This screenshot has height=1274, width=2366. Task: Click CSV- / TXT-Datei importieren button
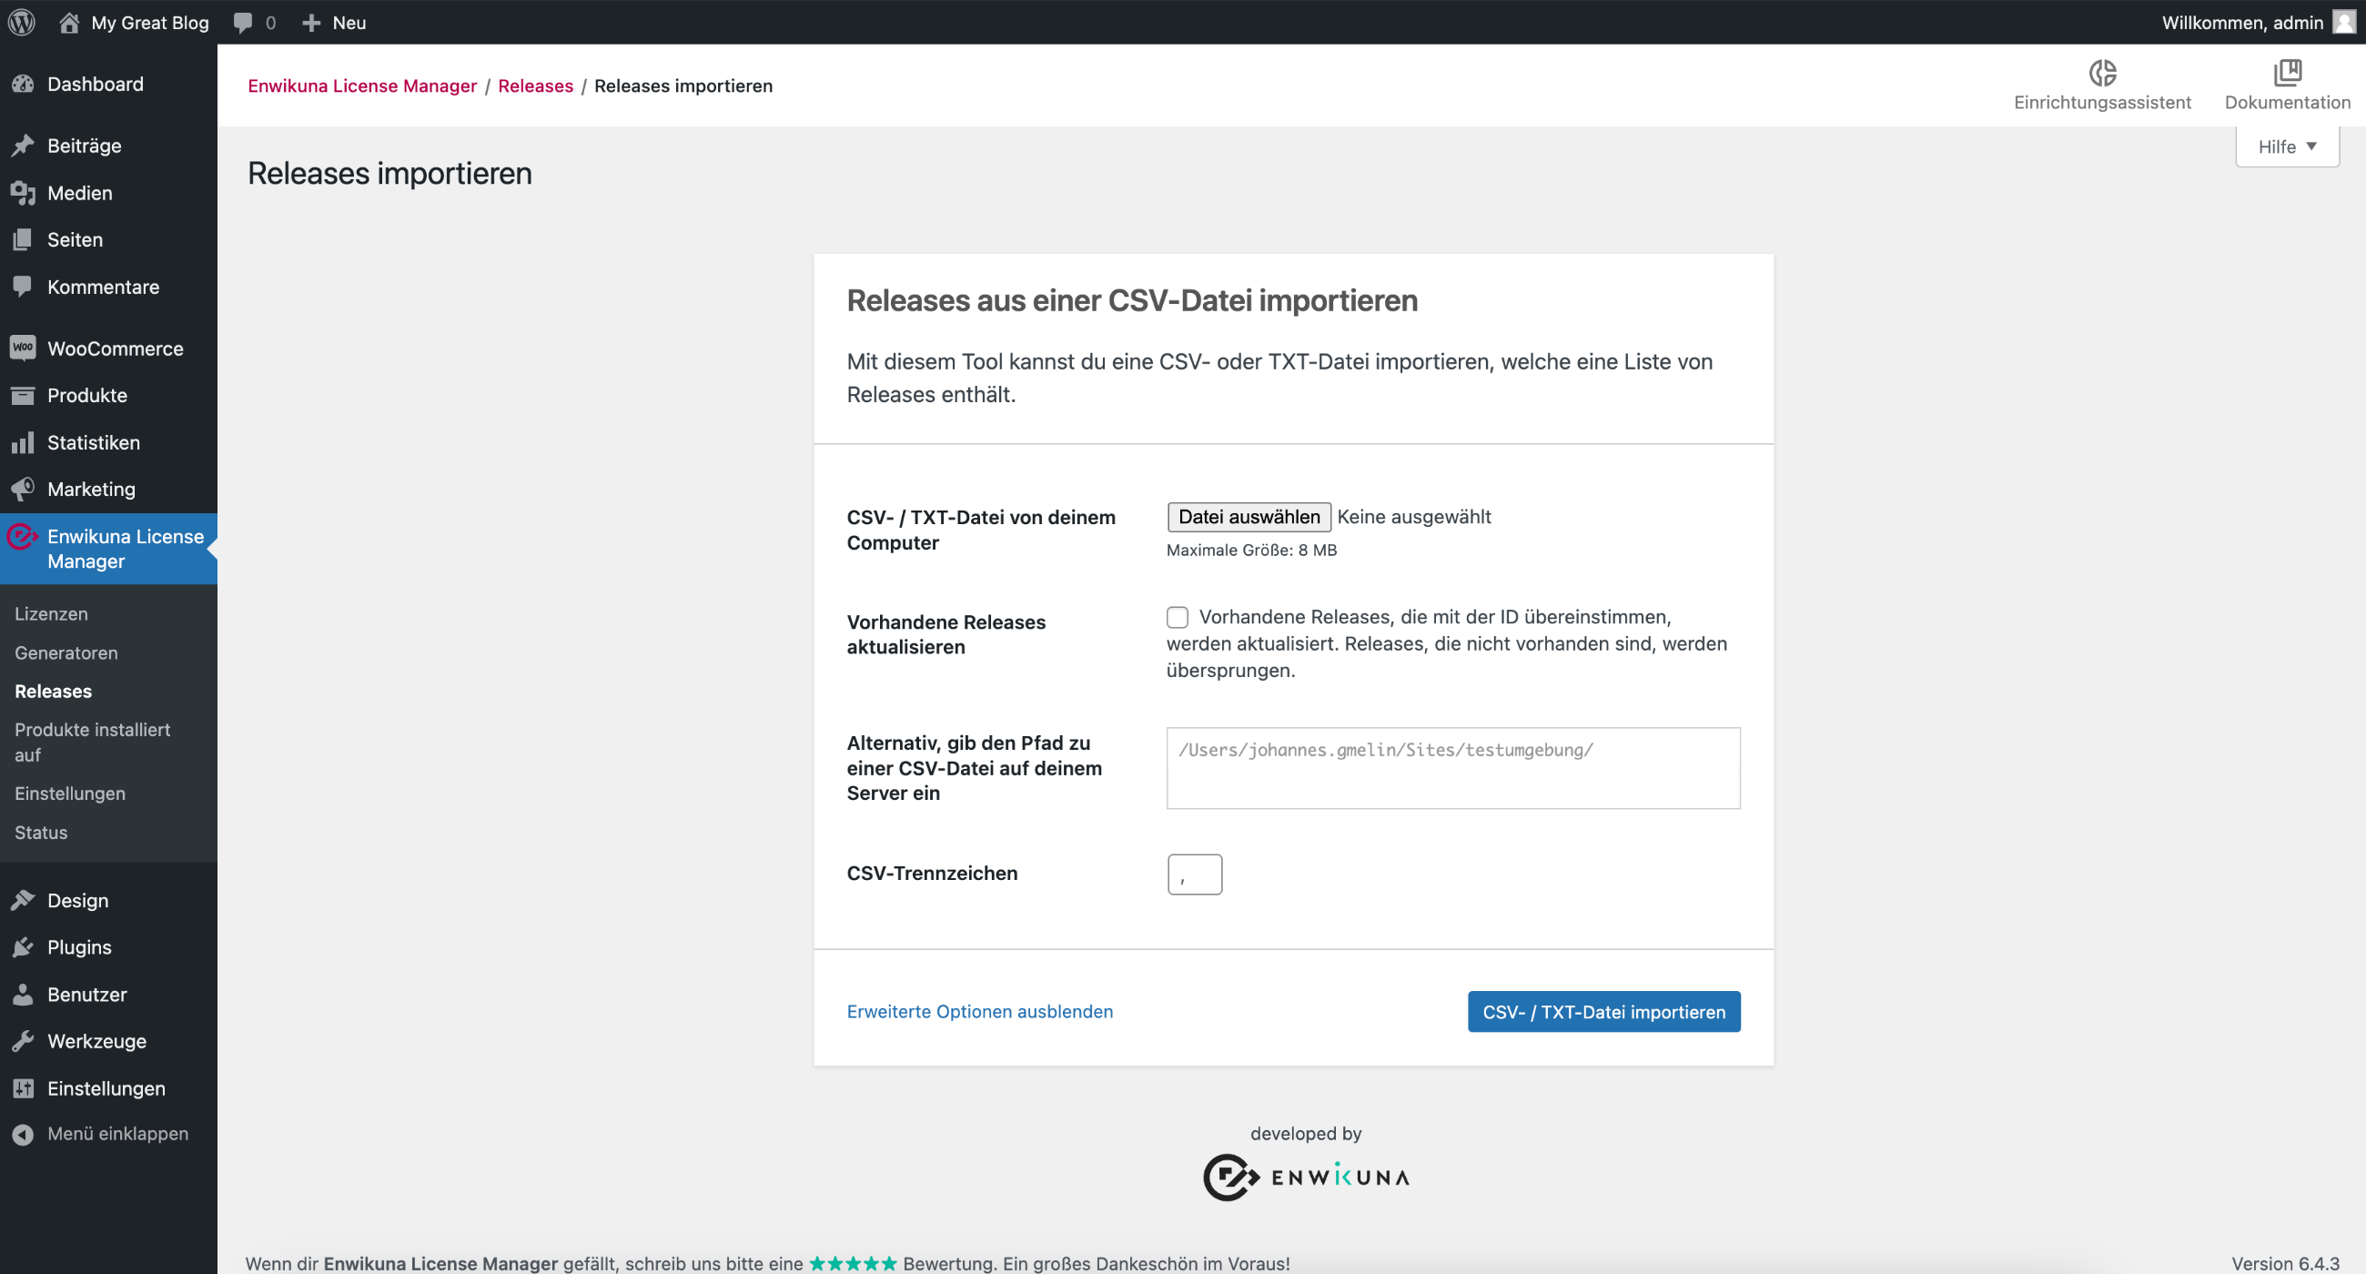coord(1605,1010)
